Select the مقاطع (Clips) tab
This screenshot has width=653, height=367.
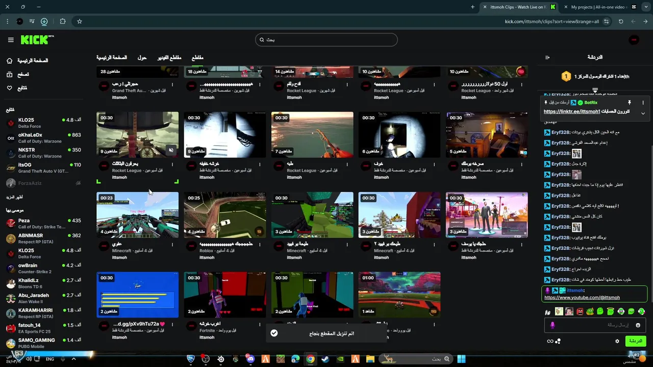point(197,58)
